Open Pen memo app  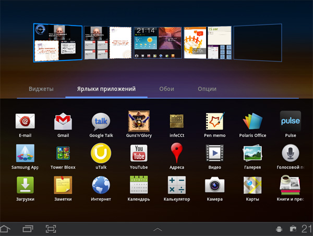[x=214, y=122]
